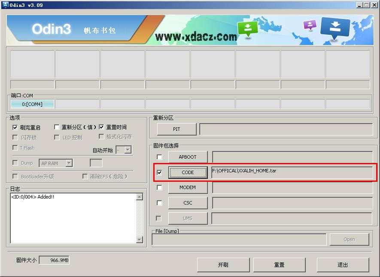Enable the 重新分区 re-partition checkbox
The width and height of the screenshot is (380, 277).
[x=57, y=127]
